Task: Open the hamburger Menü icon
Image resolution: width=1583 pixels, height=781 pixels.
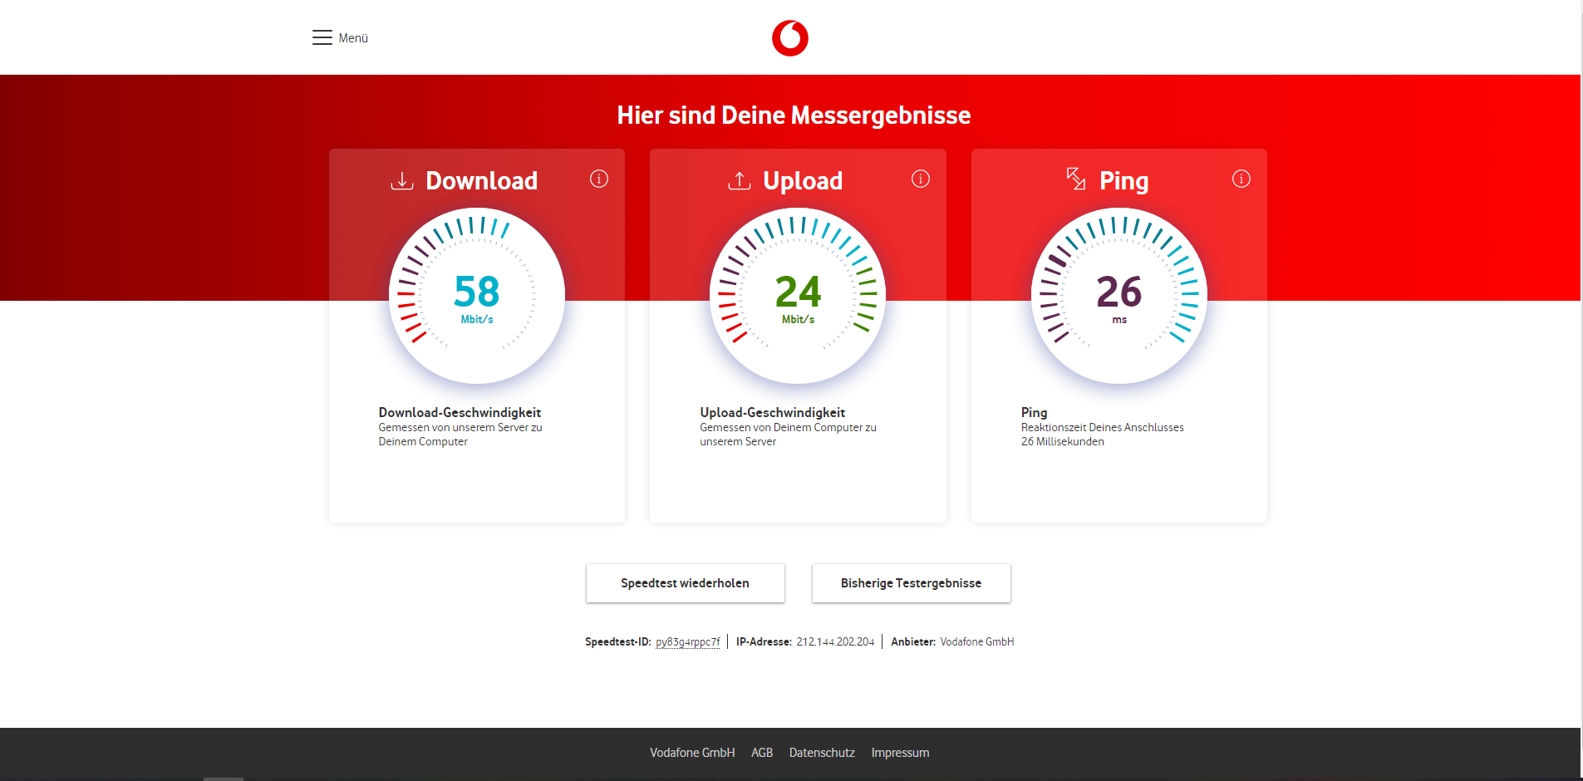Action: pos(322,37)
